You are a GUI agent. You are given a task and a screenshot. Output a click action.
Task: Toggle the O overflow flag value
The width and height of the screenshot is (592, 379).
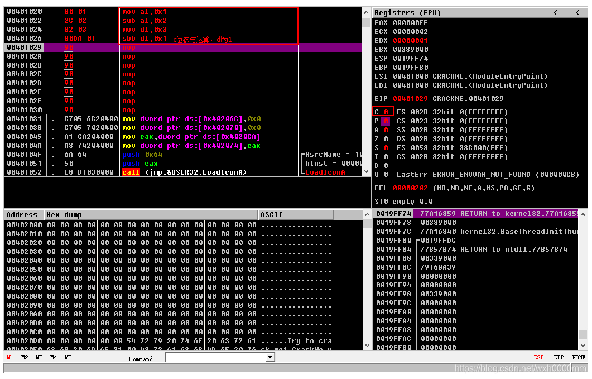click(x=386, y=175)
